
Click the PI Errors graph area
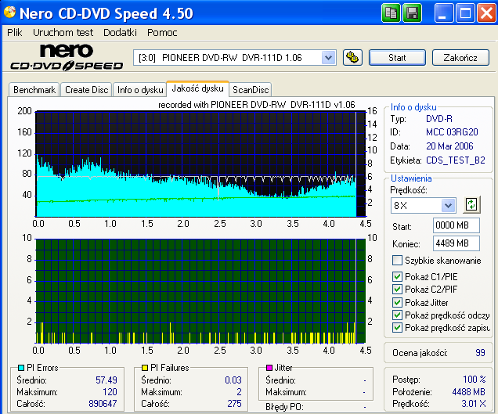pos(200,164)
